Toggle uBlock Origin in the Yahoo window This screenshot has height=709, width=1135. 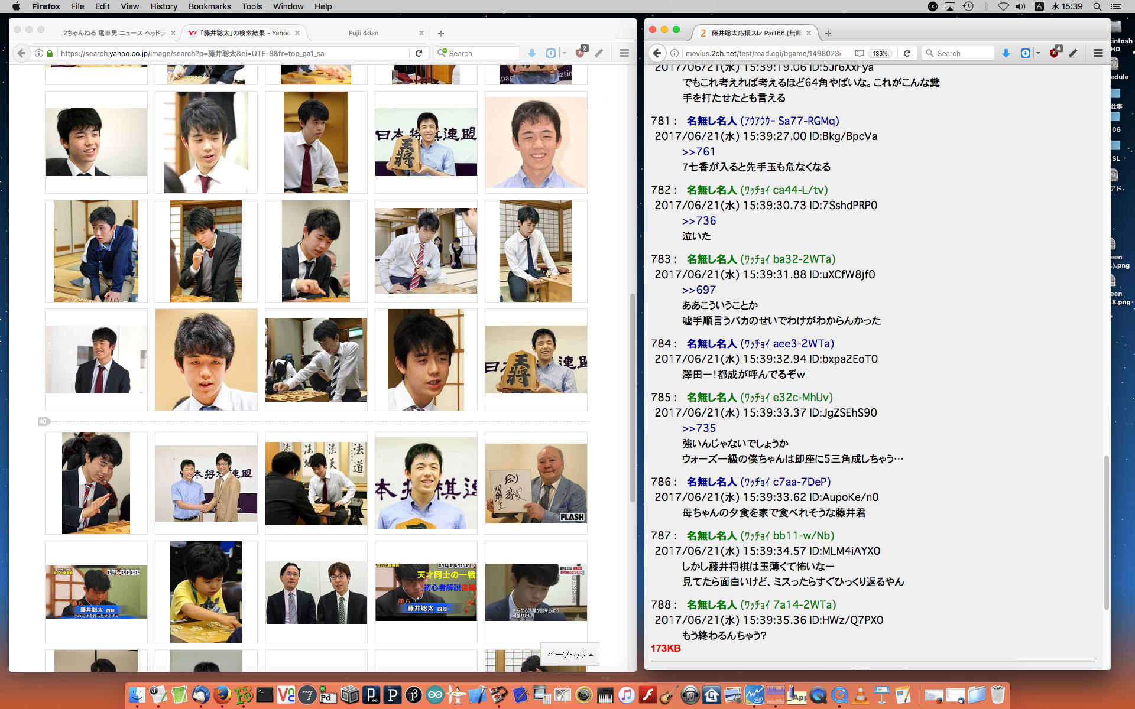pos(581,53)
